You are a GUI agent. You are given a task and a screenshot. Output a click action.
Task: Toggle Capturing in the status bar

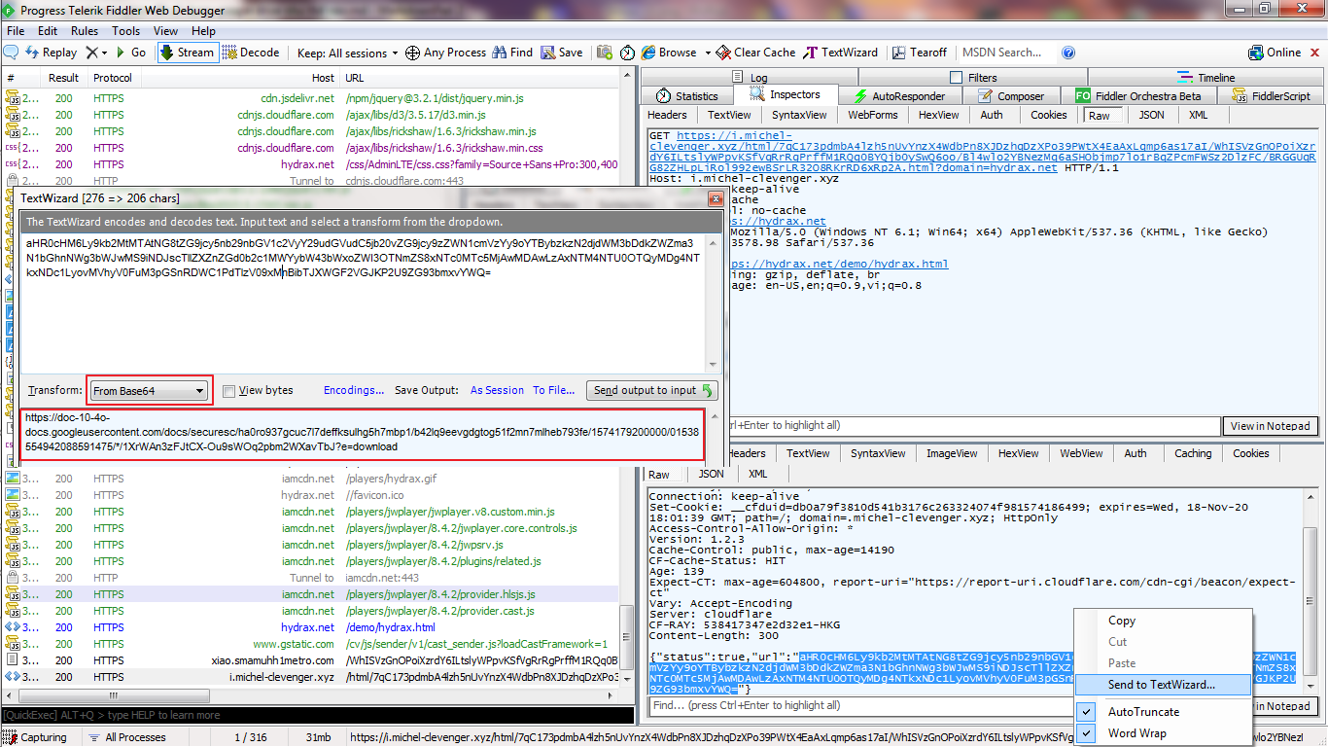tap(36, 737)
